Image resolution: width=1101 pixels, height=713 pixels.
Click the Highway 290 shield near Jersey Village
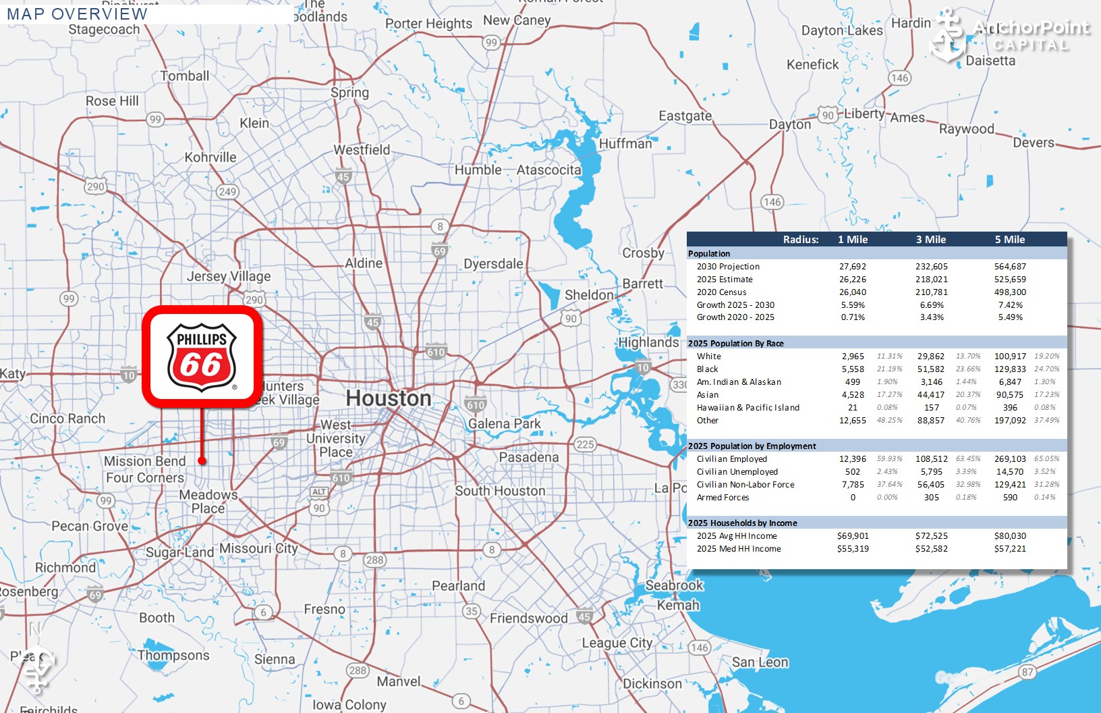[x=254, y=299]
